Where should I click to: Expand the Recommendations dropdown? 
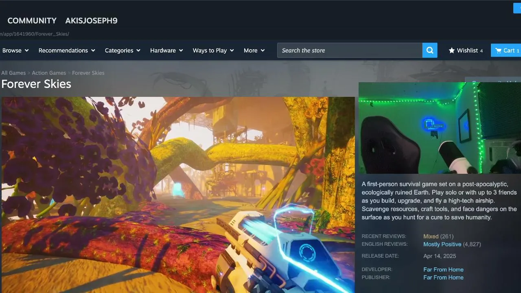click(67, 50)
